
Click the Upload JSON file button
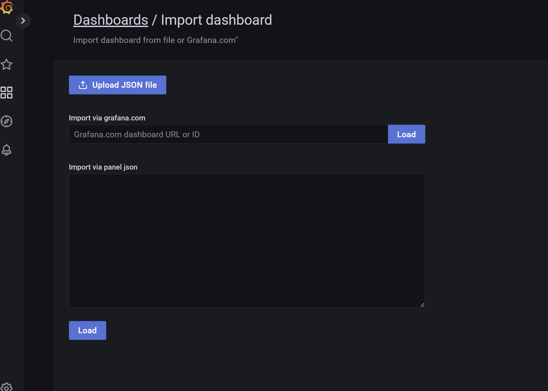pos(117,85)
